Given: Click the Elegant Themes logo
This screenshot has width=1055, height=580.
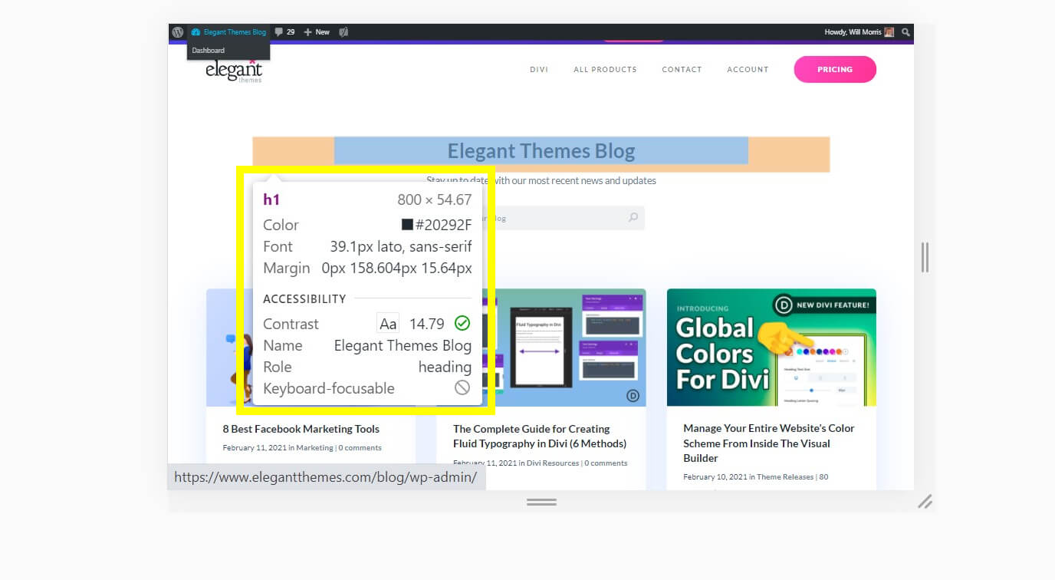Looking at the screenshot, I should [234, 70].
